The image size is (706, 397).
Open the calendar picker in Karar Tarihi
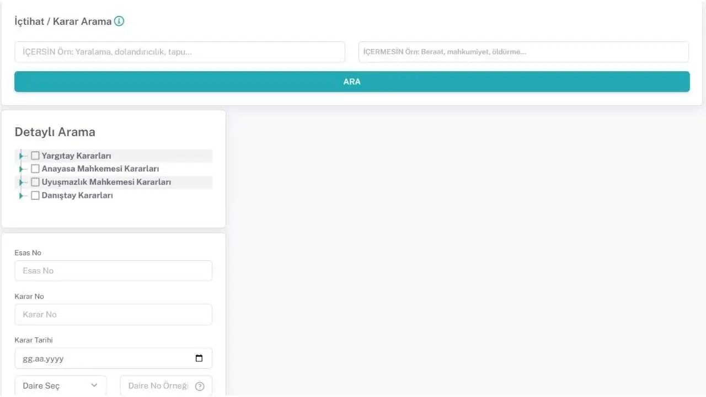click(x=199, y=358)
